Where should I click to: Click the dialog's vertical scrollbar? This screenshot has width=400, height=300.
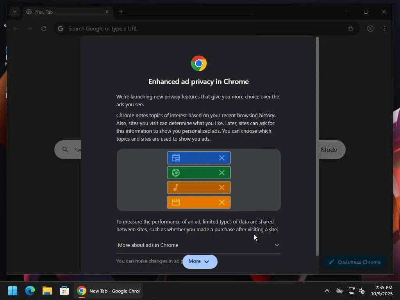317,146
